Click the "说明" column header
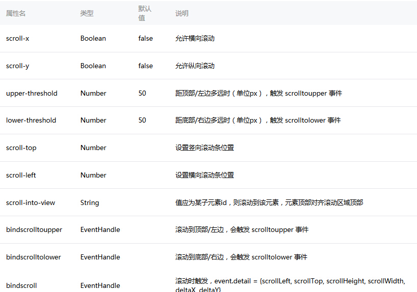The image size is (417, 292). coord(182,13)
